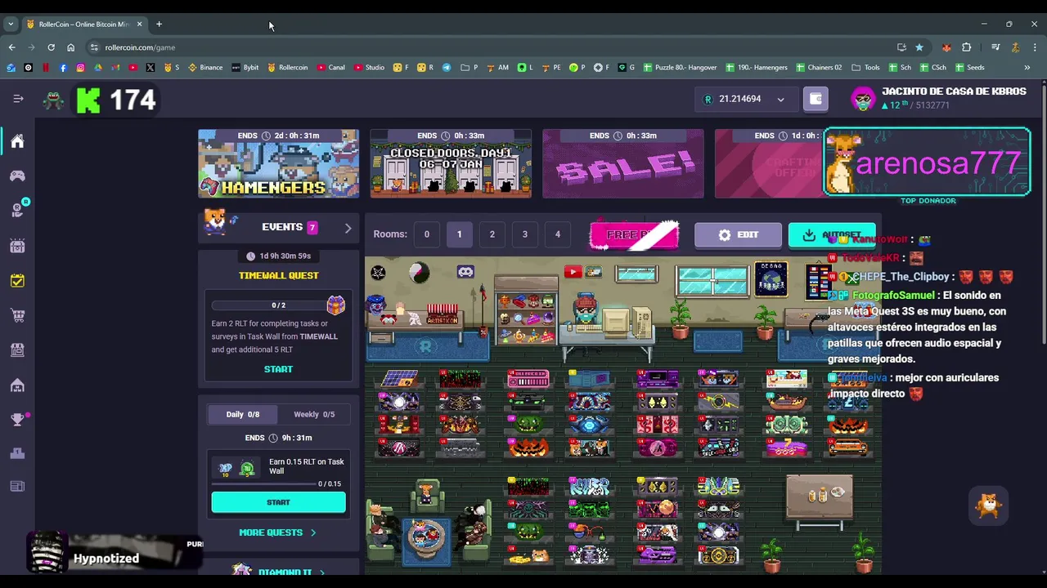Start the Earn 0.15 RLT task
1047x588 pixels.
[x=278, y=502]
